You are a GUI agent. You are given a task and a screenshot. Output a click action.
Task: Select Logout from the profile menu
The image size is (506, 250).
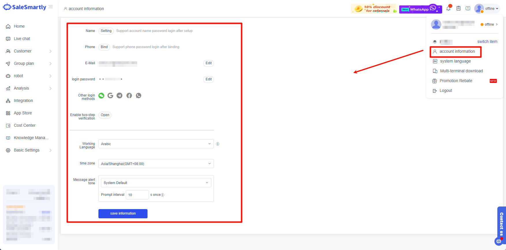[x=446, y=90]
